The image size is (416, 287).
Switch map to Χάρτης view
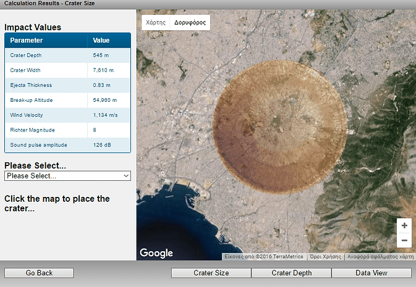click(x=156, y=22)
